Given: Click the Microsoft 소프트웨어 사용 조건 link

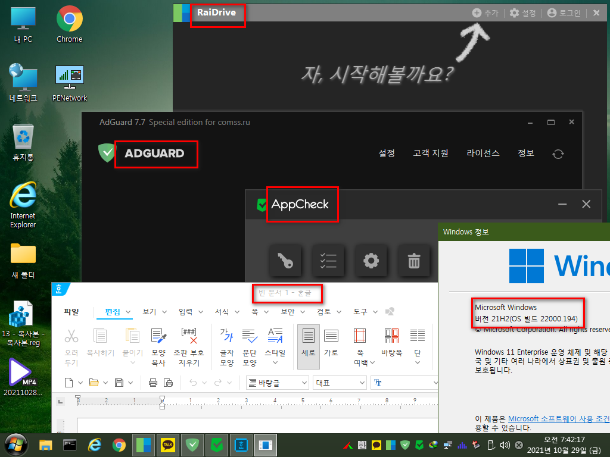Looking at the screenshot, I should (x=559, y=418).
